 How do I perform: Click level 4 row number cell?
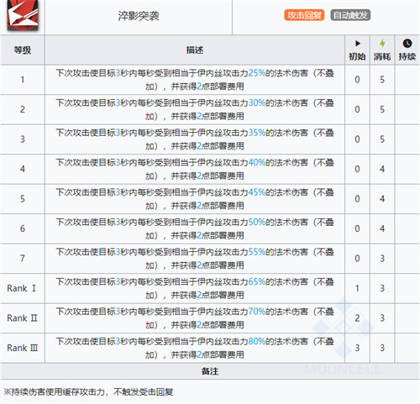pyautogui.click(x=23, y=169)
